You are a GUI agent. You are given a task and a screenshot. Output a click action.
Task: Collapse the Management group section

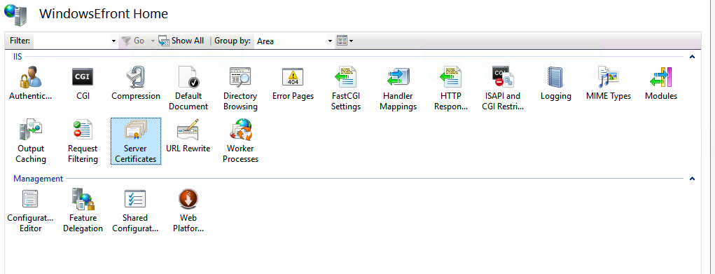click(x=692, y=179)
